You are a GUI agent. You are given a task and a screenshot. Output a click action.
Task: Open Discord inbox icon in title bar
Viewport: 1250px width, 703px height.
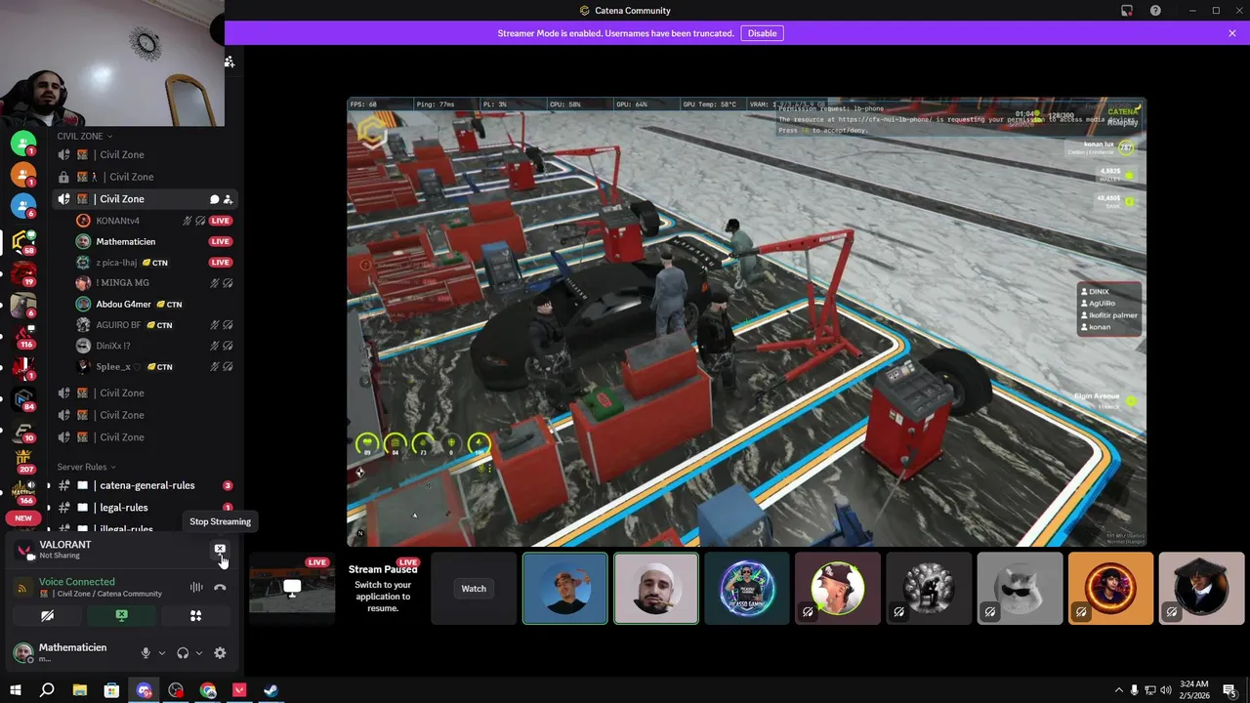pyautogui.click(x=1126, y=11)
